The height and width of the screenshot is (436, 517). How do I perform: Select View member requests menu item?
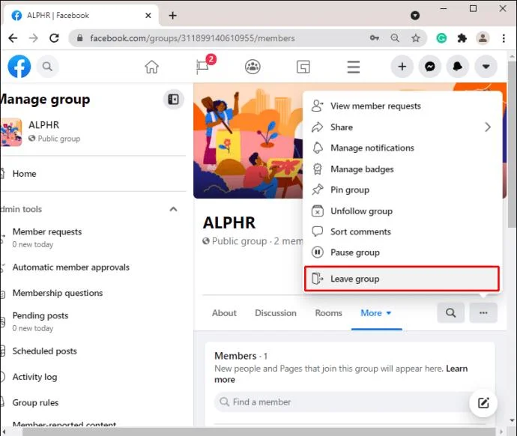[x=402, y=106]
